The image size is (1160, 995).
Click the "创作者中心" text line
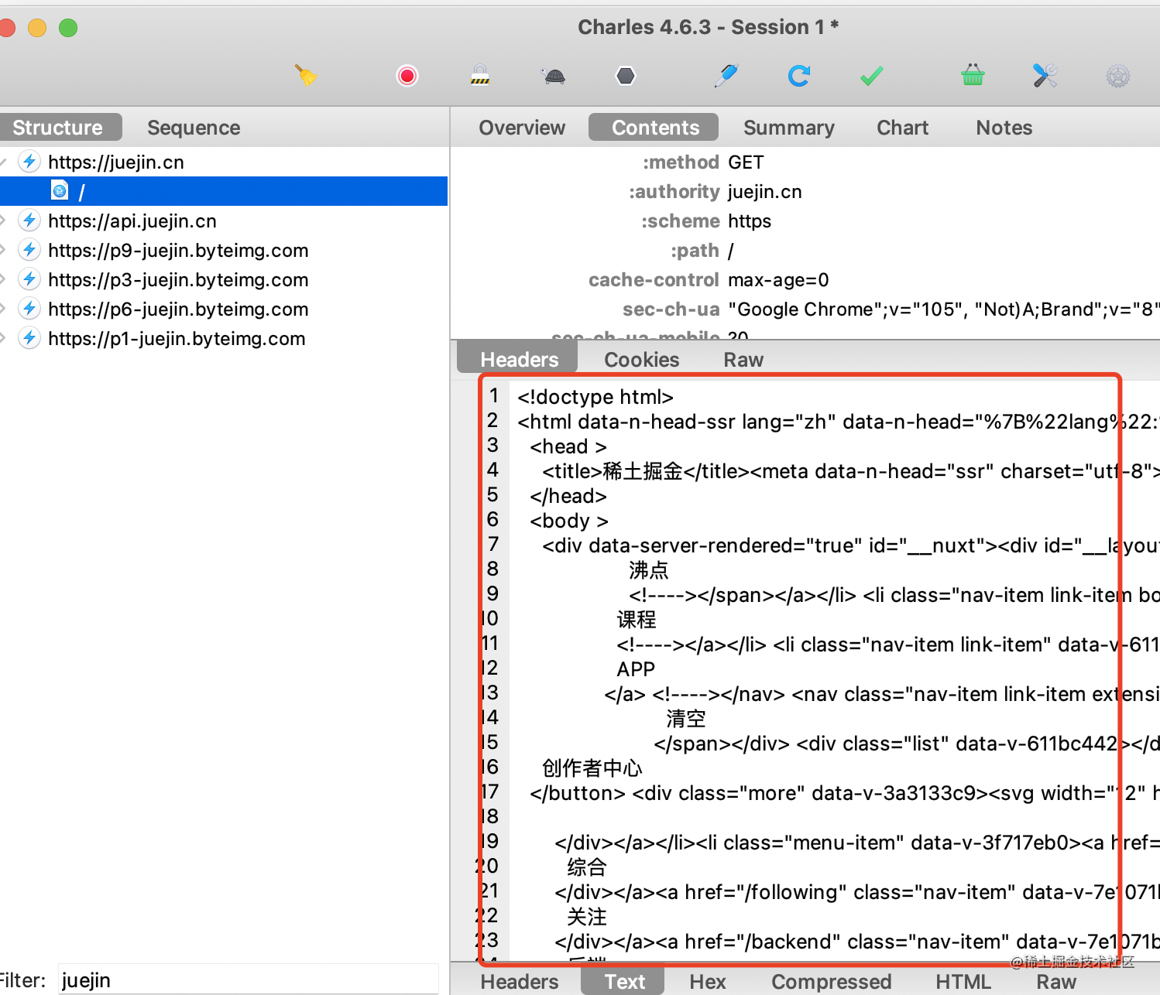coord(592,768)
